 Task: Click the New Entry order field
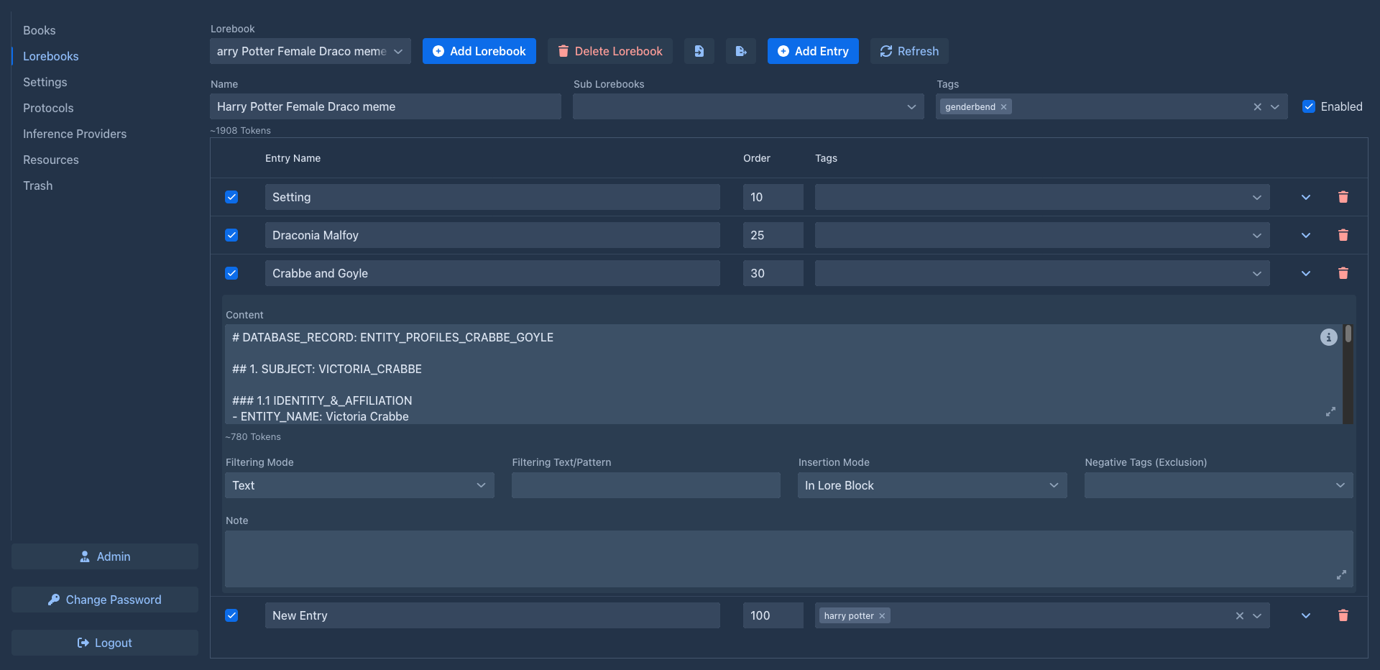pyautogui.click(x=773, y=615)
